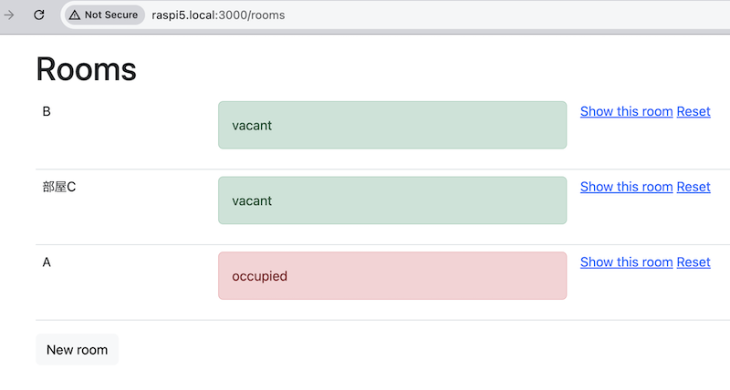Reset room 部屋C

(693, 187)
